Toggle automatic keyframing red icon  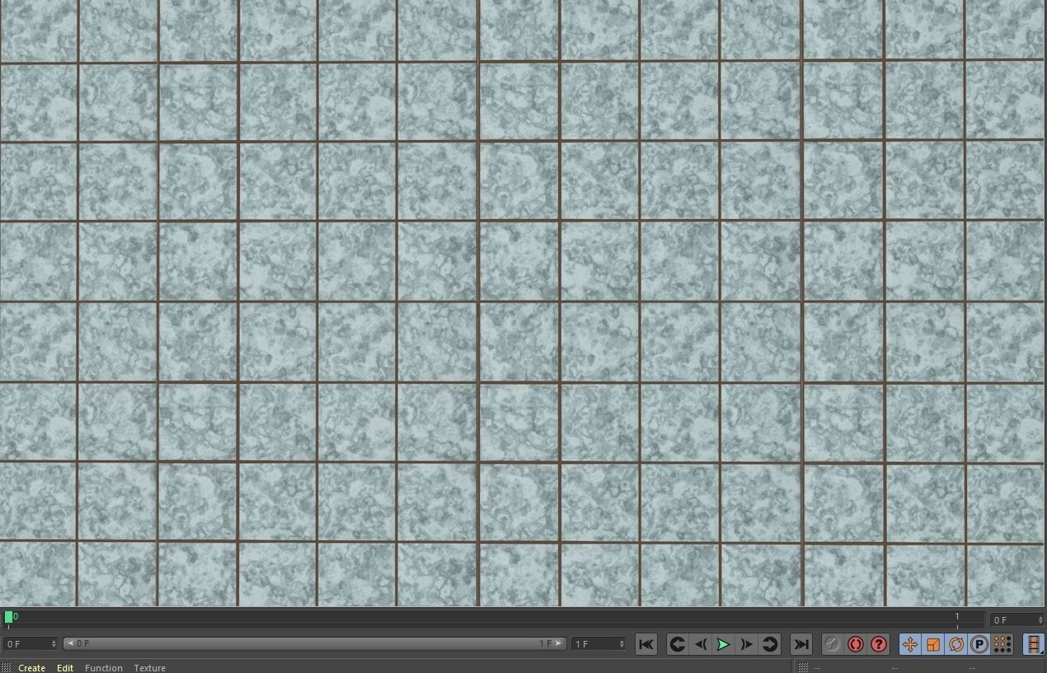tap(855, 644)
